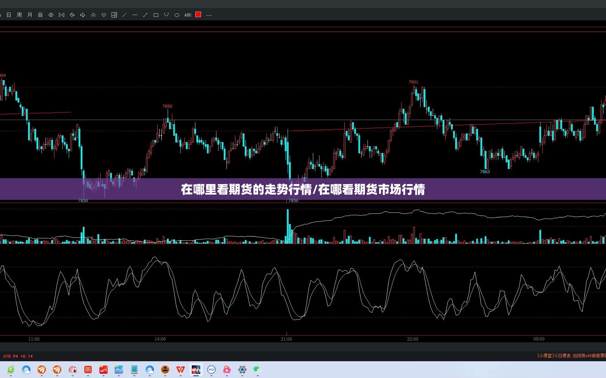Image resolution: width=606 pixels, height=378 pixels.
Task: Open the red candlestick chart taskbar app
Action: pyautogui.click(x=103, y=370)
